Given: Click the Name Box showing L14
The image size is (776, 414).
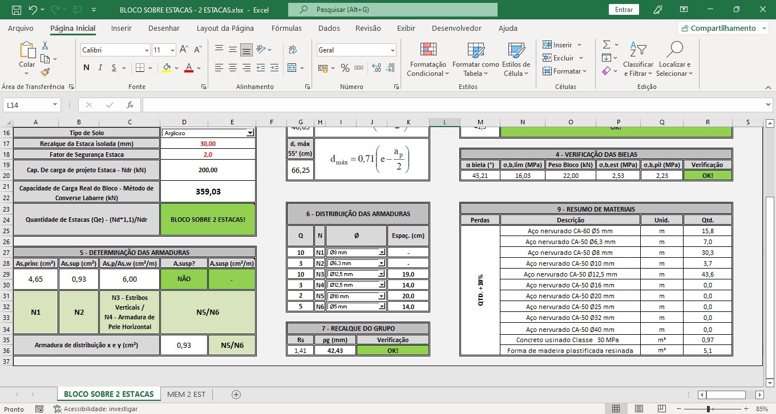Looking at the screenshot, I should (27, 105).
